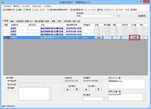Click the down arrow under 到達日時
This screenshot has width=151, height=109.
click(x=77, y=89)
